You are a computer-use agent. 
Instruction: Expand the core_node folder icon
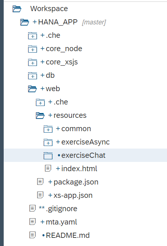pyautogui.click(x=33, y=49)
